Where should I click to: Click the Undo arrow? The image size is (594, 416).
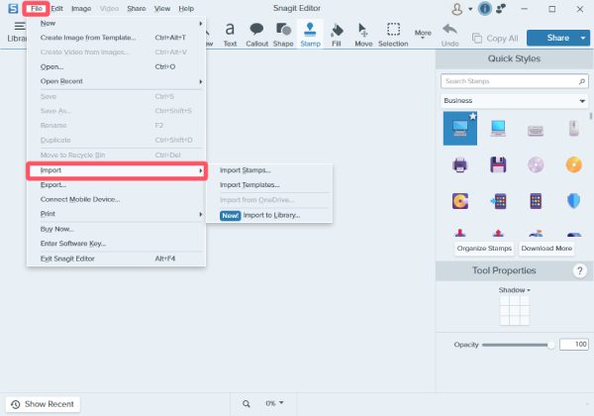point(449,35)
